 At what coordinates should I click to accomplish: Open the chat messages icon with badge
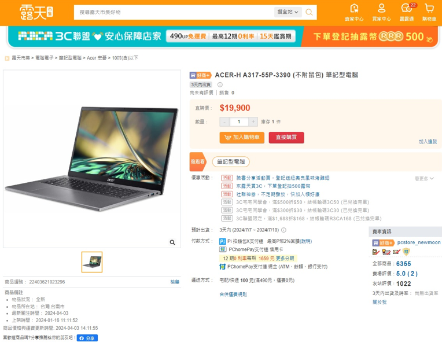coord(407,9)
